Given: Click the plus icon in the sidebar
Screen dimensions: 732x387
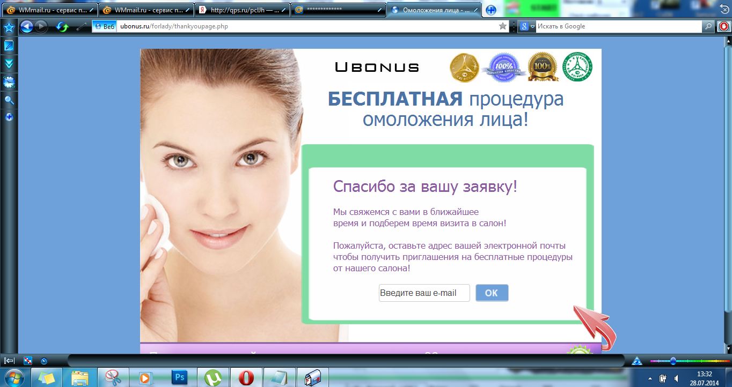Looking at the screenshot, I should tap(9, 117).
